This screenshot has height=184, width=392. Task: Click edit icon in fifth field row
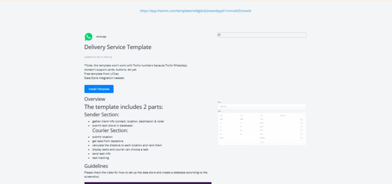(301, 134)
